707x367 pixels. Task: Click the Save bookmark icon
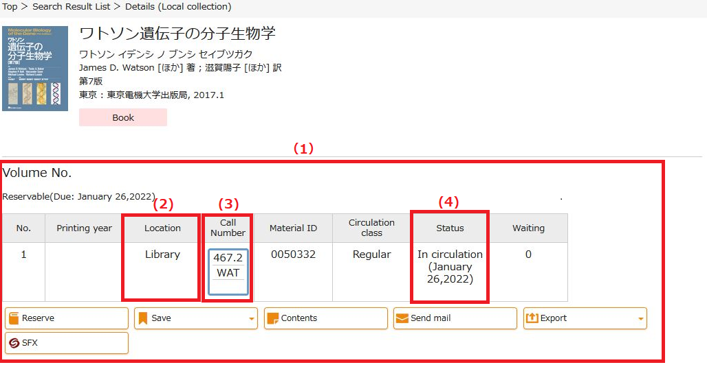[143, 318]
